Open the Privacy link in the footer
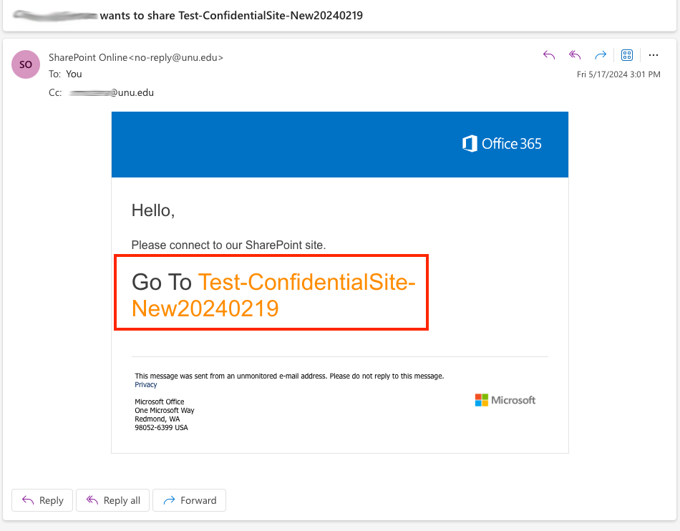The width and height of the screenshot is (680, 531). click(146, 384)
